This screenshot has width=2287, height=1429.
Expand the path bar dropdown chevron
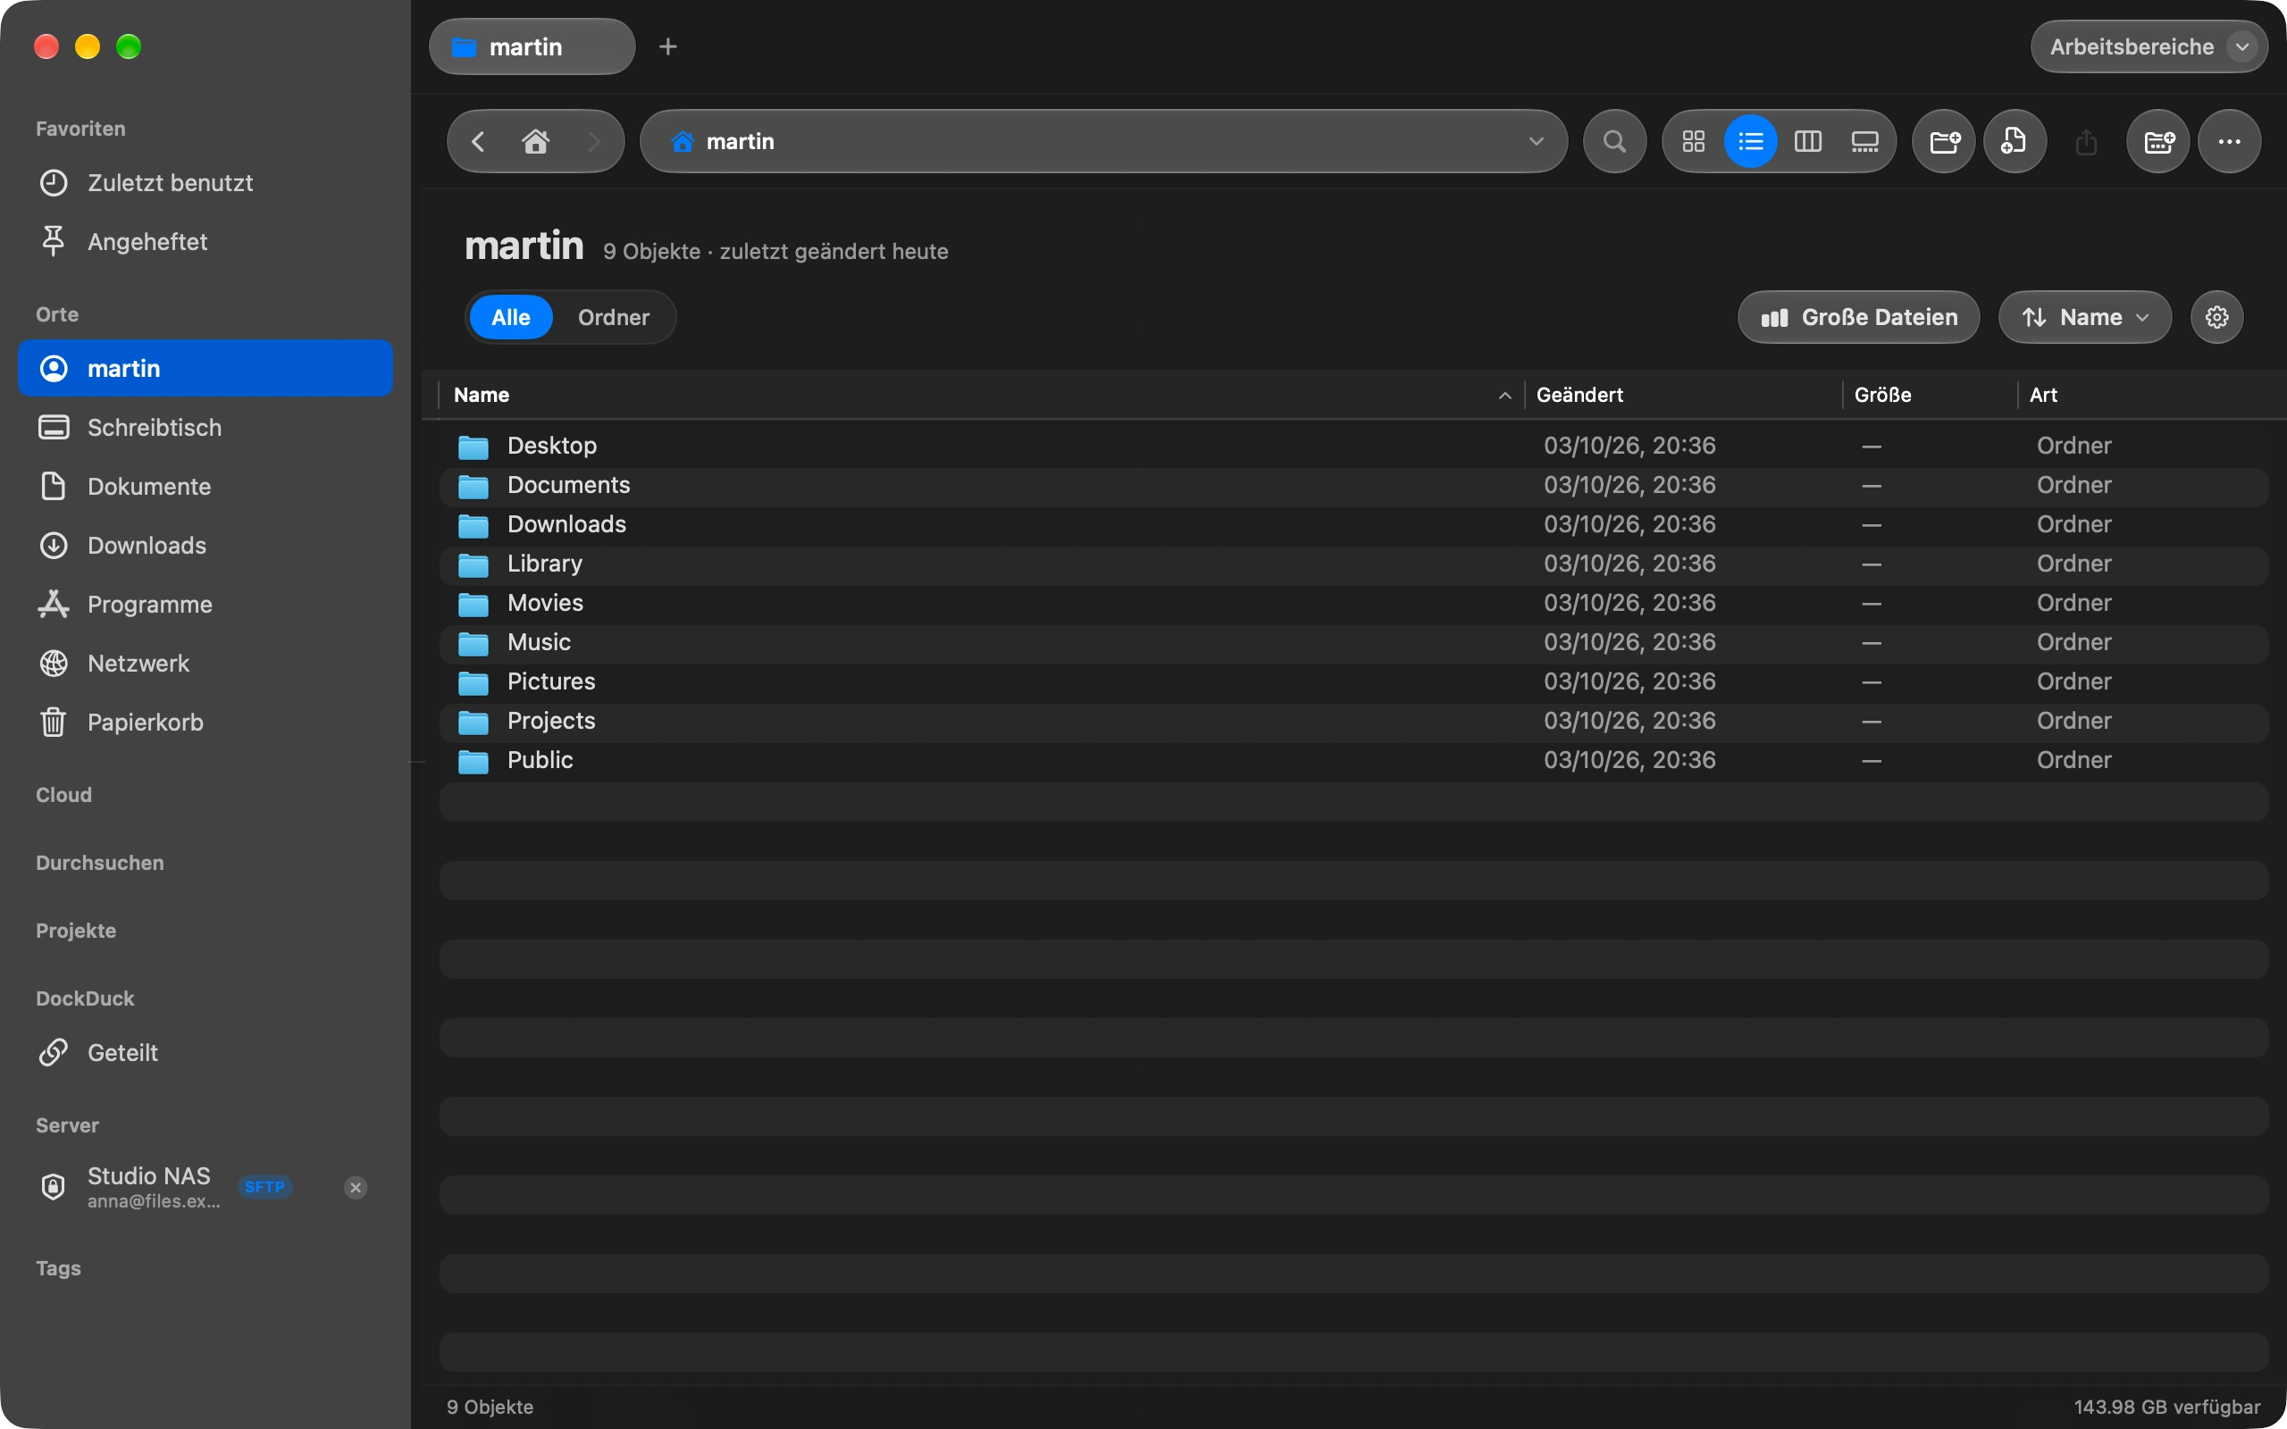1536,142
